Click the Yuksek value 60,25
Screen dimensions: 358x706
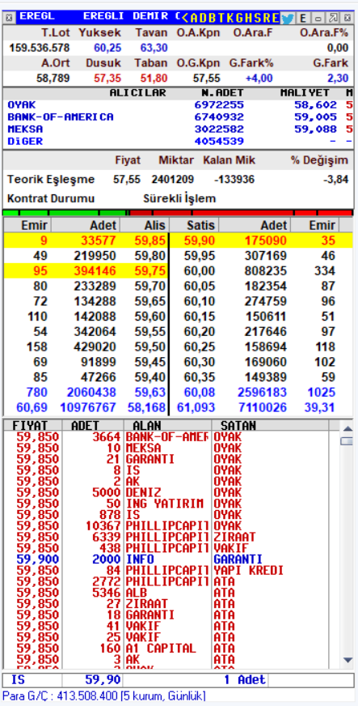coord(107,49)
